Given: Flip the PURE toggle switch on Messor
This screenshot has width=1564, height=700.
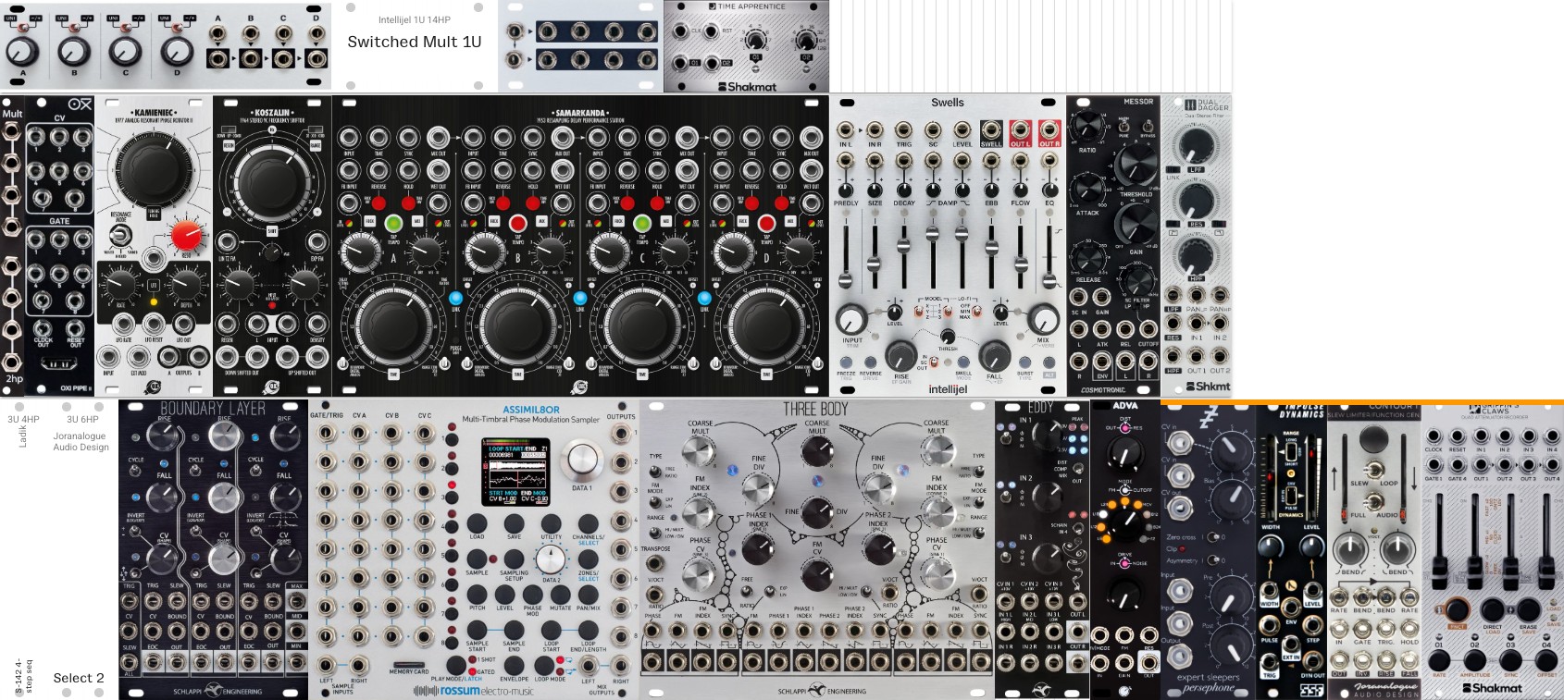Looking at the screenshot, I should tap(1124, 127).
